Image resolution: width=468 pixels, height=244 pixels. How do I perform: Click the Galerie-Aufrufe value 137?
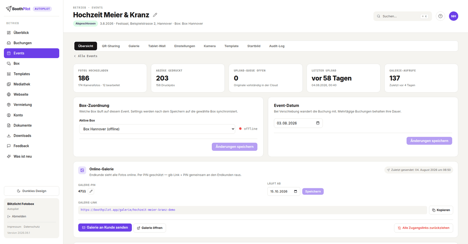point(395,78)
